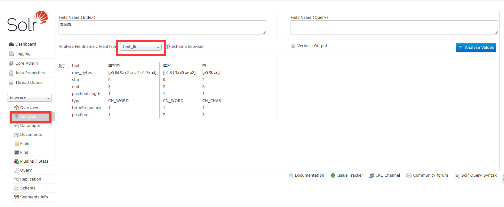Viewport: 504px width, 207px height.
Task: Focus the Field Value (Query) text area
Action: pos(394,27)
